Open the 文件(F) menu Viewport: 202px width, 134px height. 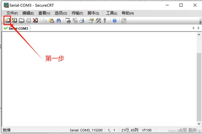12,13
